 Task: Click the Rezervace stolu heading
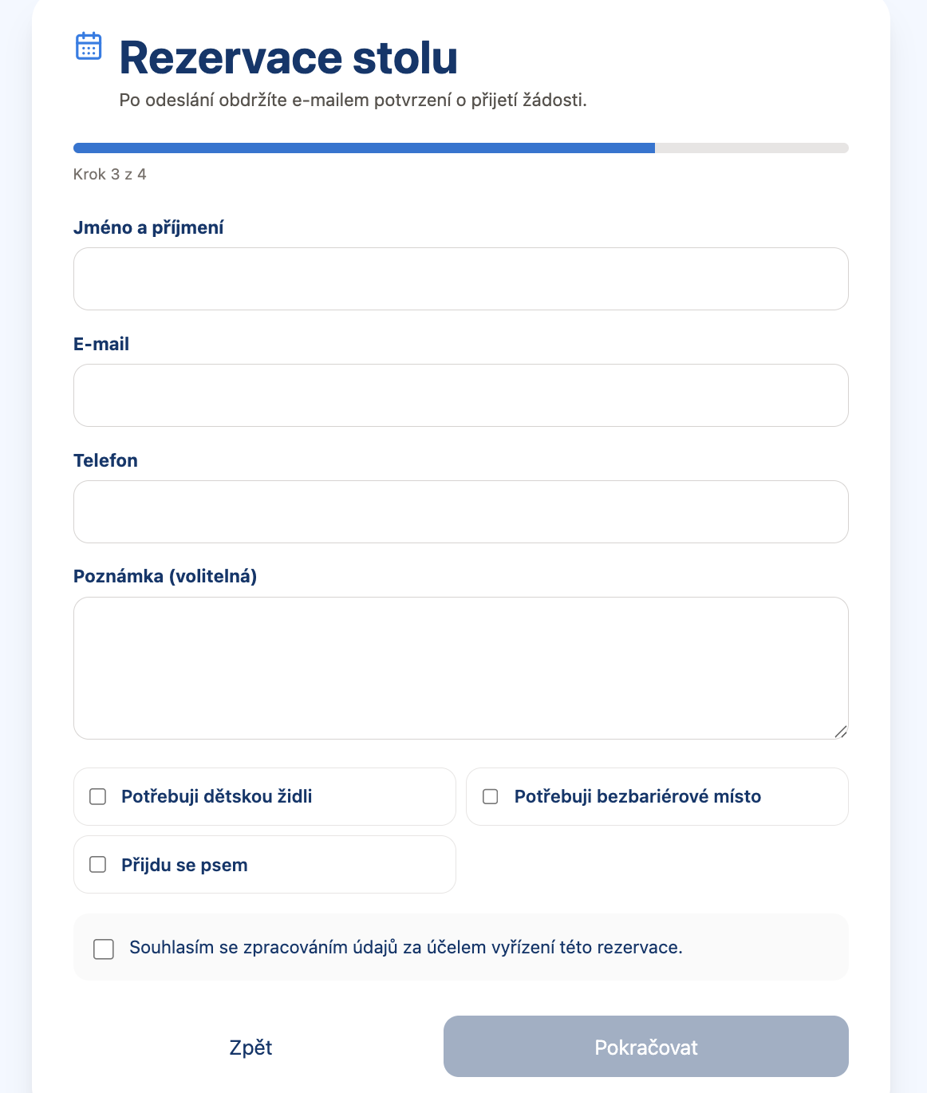click(x=289, y=57)
